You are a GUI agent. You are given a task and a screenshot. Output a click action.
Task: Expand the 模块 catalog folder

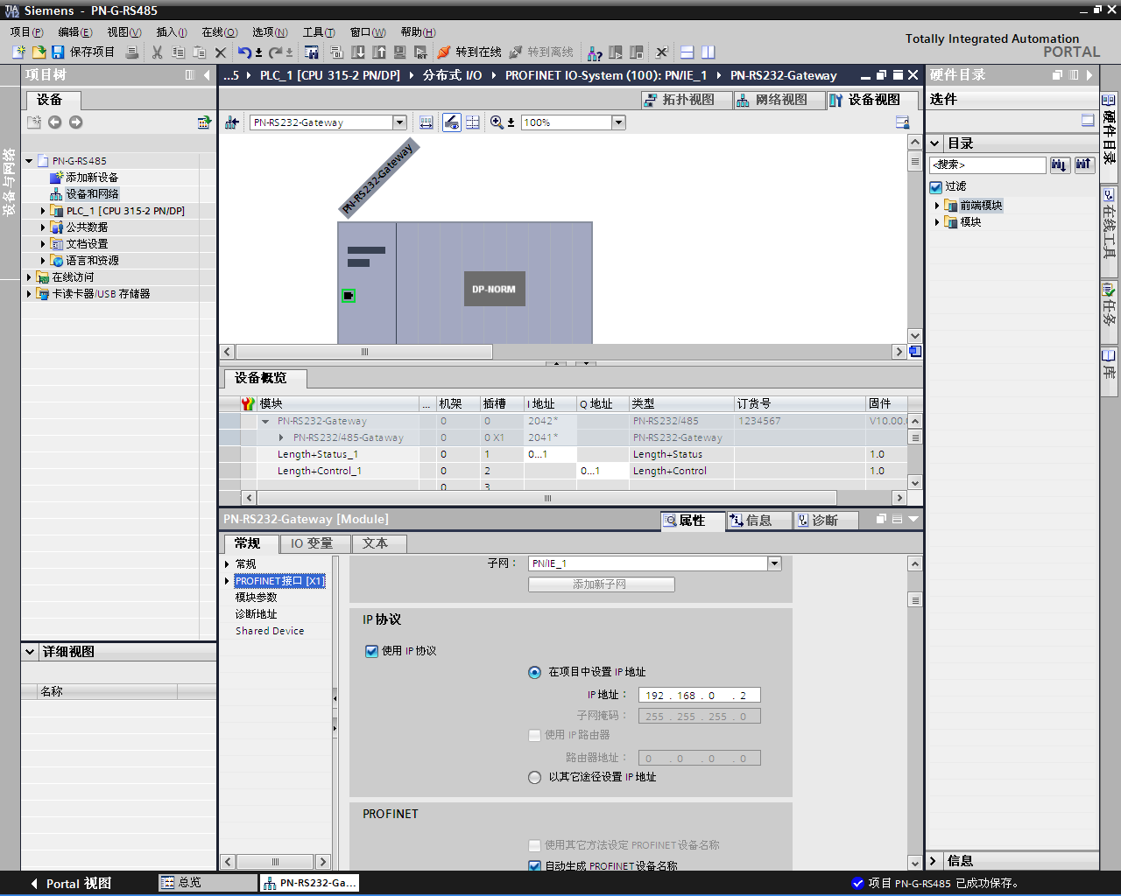(x=937, y=222)
